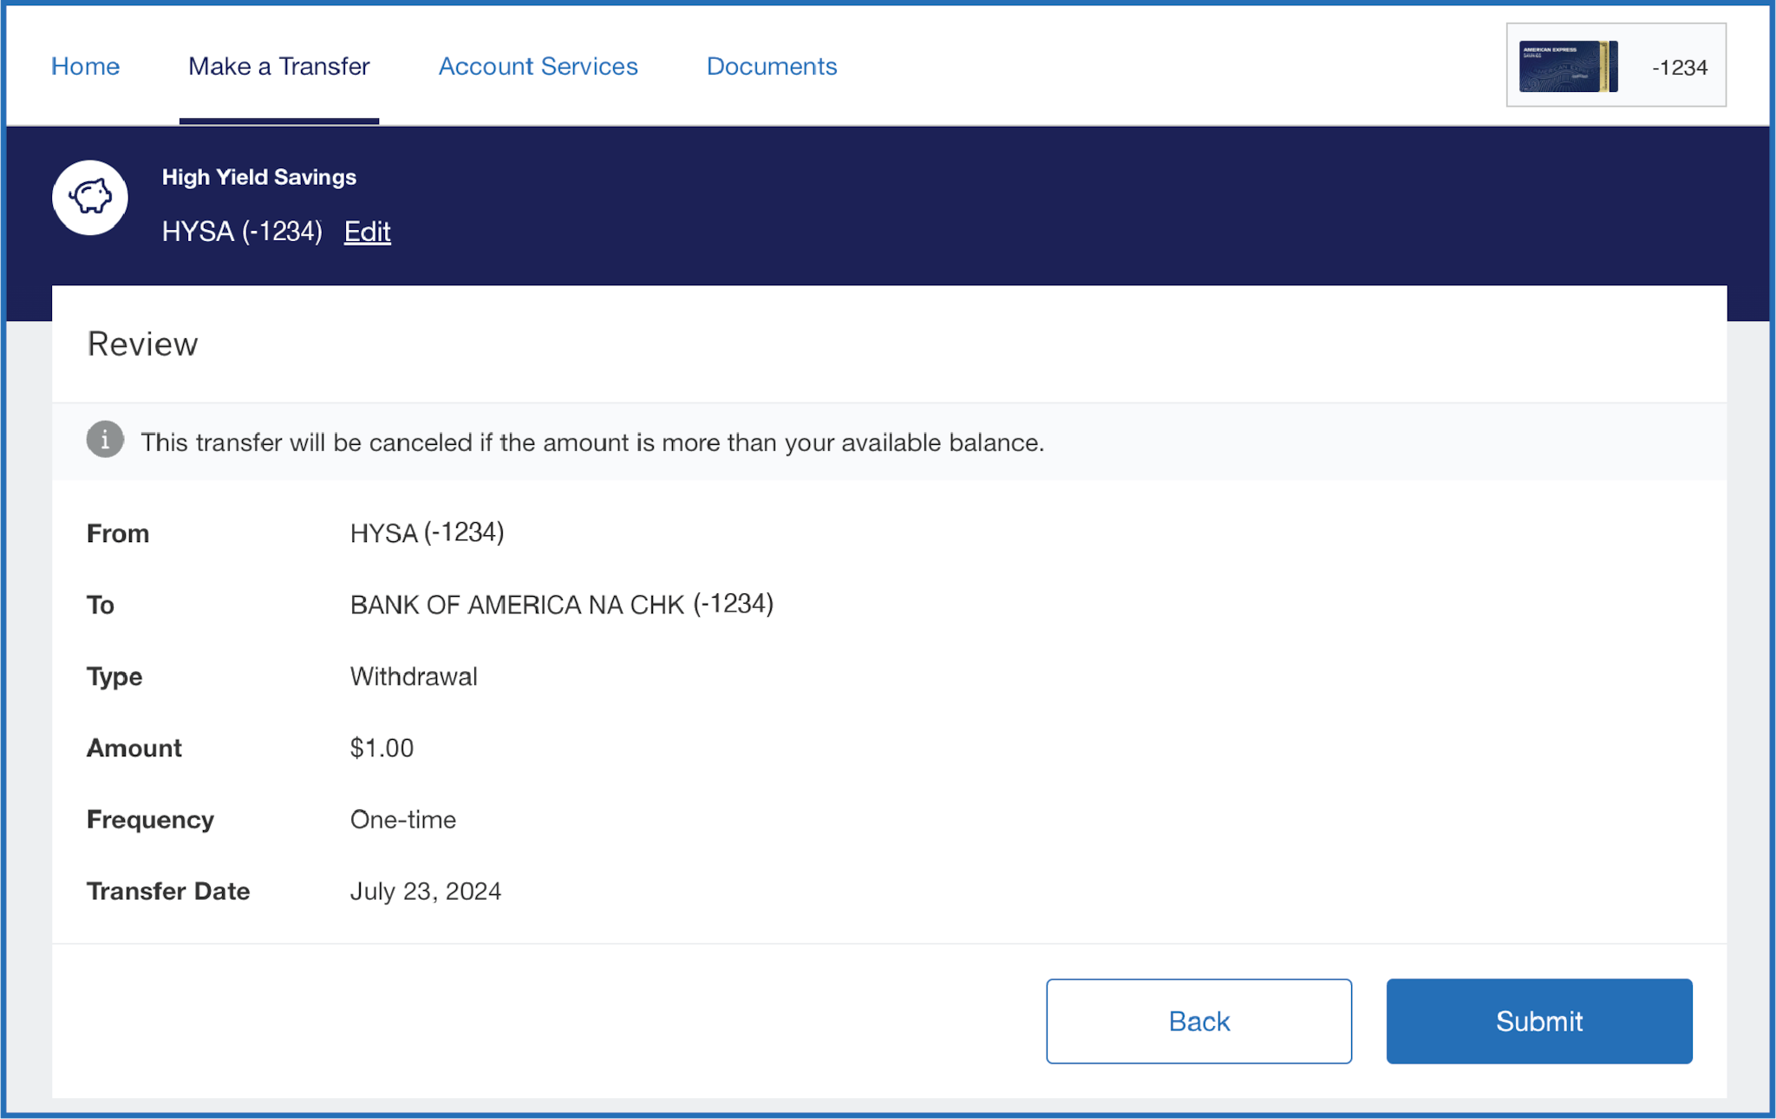Open the Account Services tab
Screen dimensions: 1776x1119
click(x=538, y=66)
